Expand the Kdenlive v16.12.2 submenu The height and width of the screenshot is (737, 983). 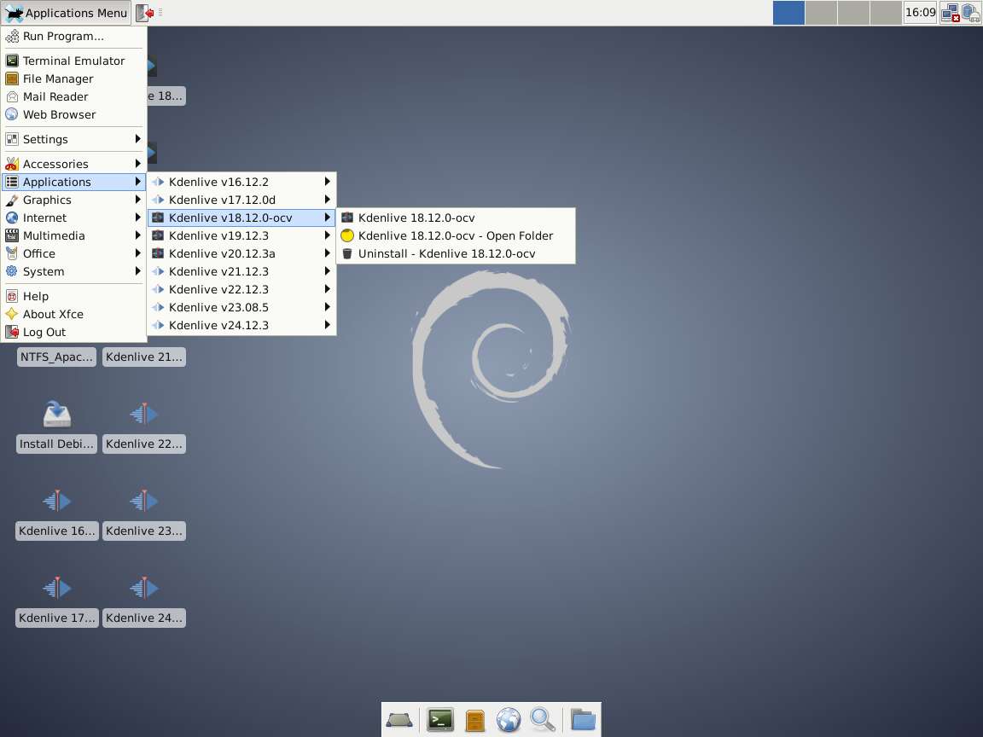click(x=241, y=182)
